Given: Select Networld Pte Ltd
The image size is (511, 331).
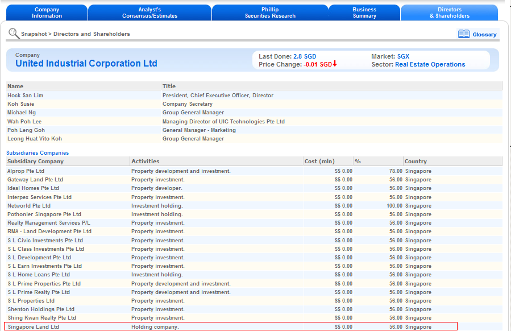Looking at the screenshot, I should pos(29,206).
